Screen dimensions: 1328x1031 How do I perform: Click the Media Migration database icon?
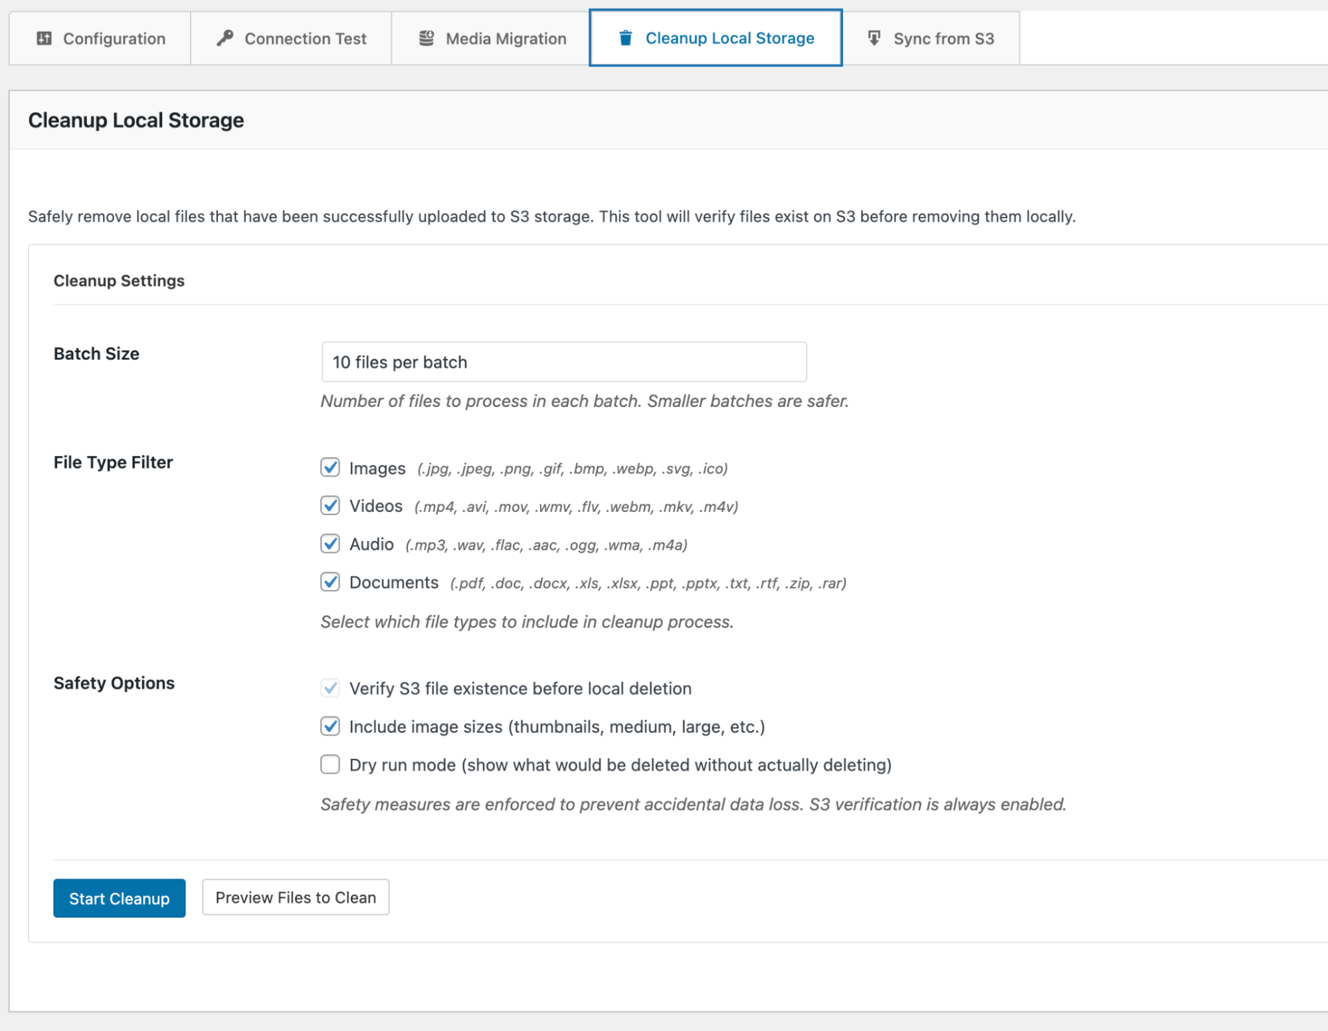tap(427, 39)
